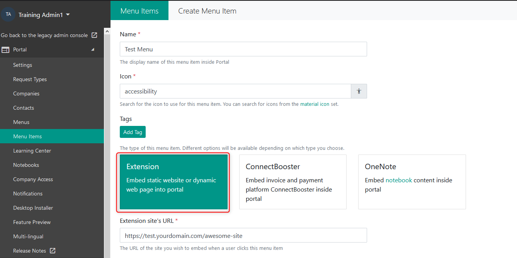Open Settings in the sidebar
The image size is (517, 258).
point(52,65)
